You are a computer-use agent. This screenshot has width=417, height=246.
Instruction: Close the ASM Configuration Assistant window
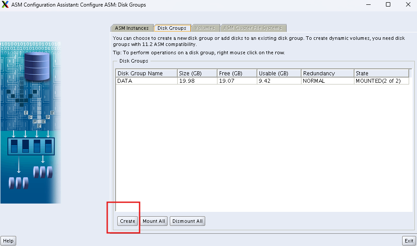coord(408,4)
